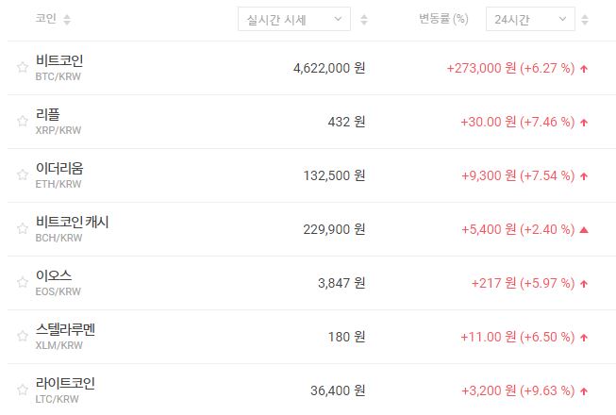This screenshot has height=415, width=616.
Task: Sort by change rate column
Action: 585,20
